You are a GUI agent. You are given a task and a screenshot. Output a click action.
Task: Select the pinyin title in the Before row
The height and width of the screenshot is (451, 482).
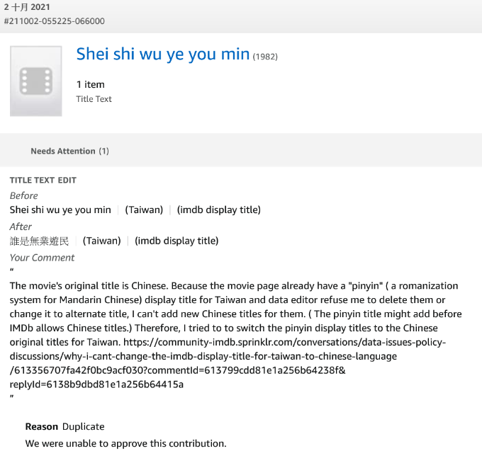[x=60, y=210]
